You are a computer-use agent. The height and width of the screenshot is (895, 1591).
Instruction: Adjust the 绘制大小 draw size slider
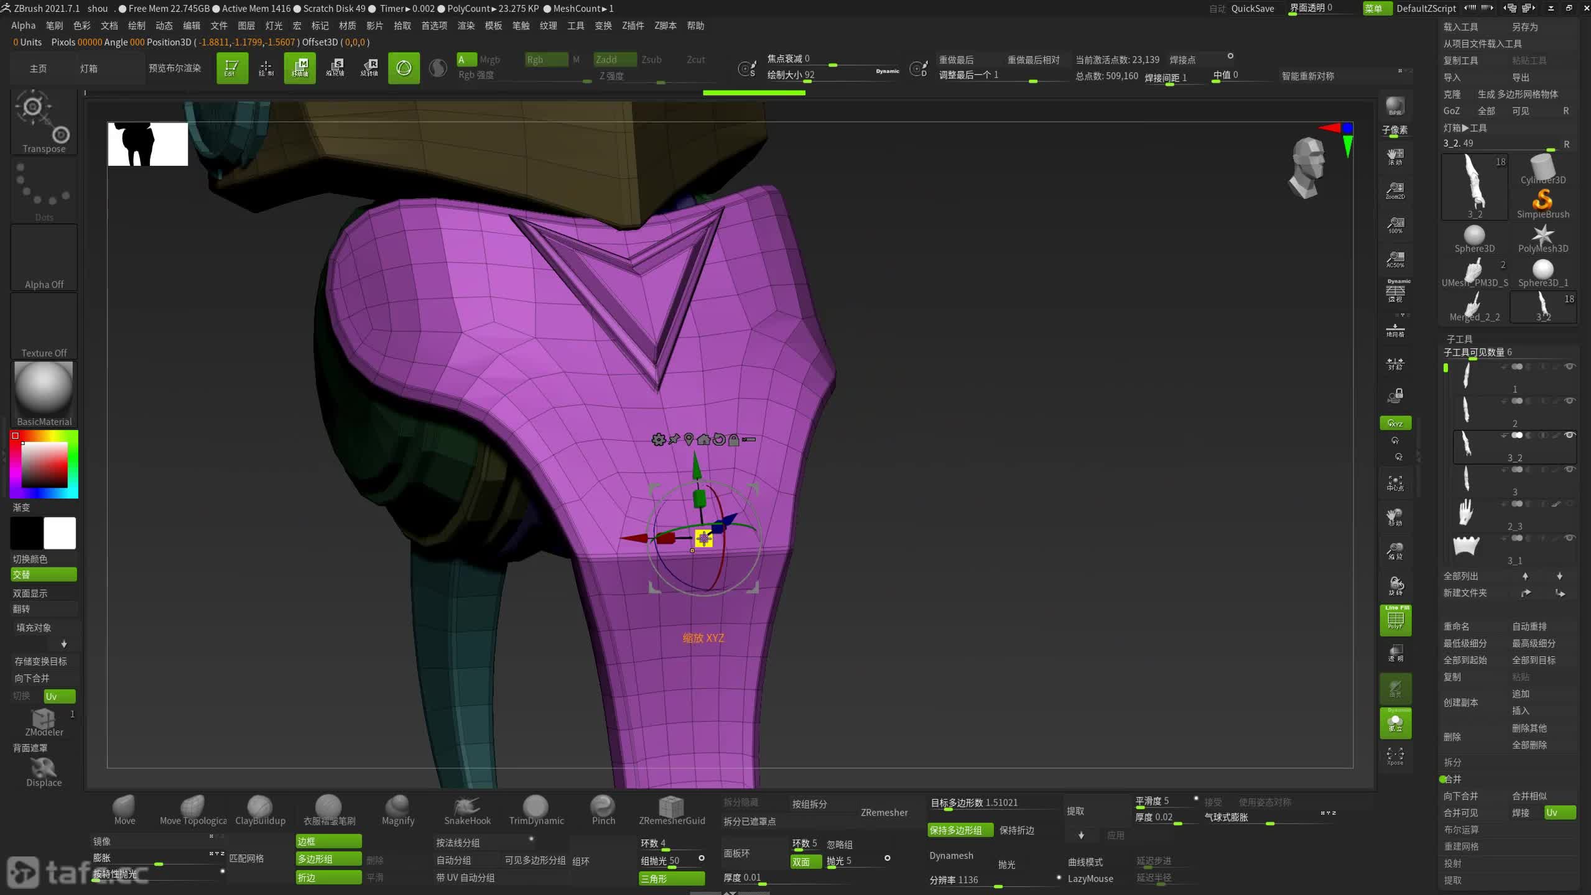coord(833,75)
